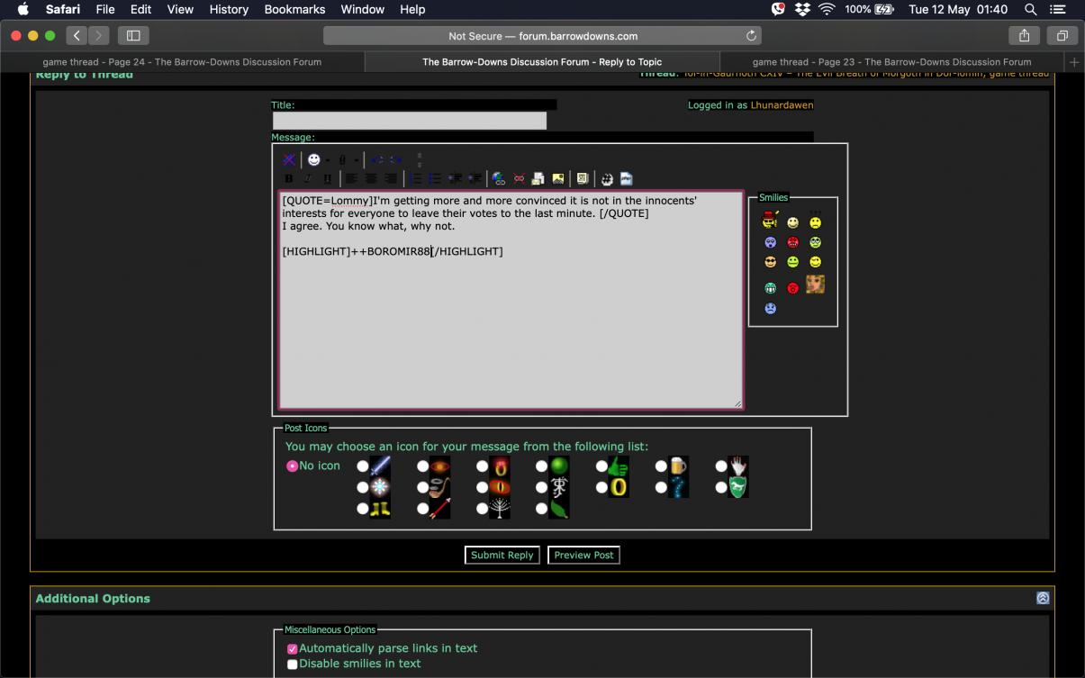This screenshot has height=678, width=1085.
Task: Click the Preview Post button
Action: click(x=583, y=556)
